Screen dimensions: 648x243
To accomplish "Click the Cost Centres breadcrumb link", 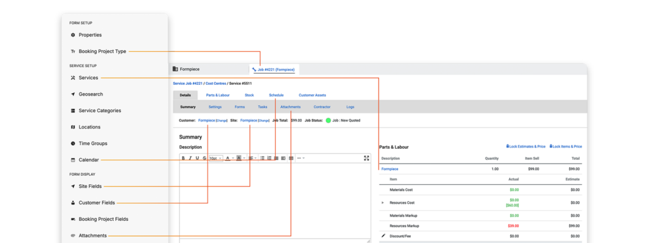I will coord(216,84).
